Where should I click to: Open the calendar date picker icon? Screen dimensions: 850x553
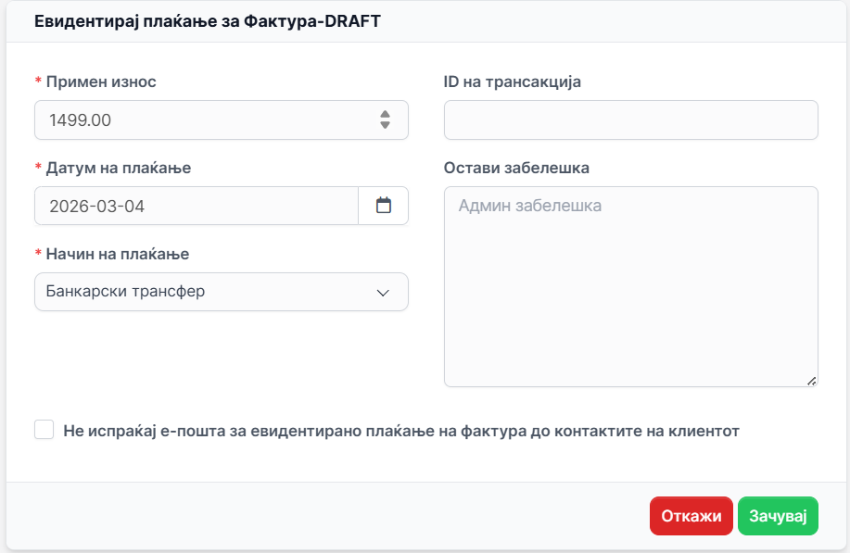click(383, 206)
